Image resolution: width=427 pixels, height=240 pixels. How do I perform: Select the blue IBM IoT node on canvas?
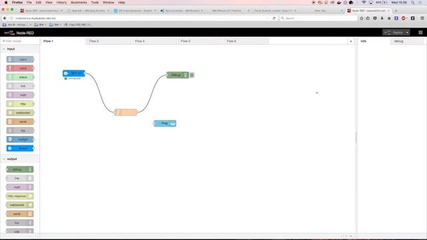click(x=74, y=73)
